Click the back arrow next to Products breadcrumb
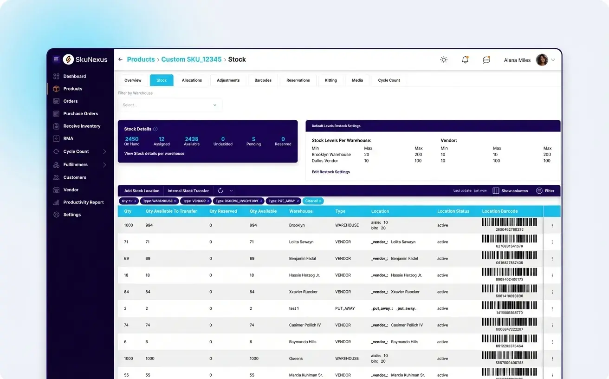609x379 pixels. (120, 59)
